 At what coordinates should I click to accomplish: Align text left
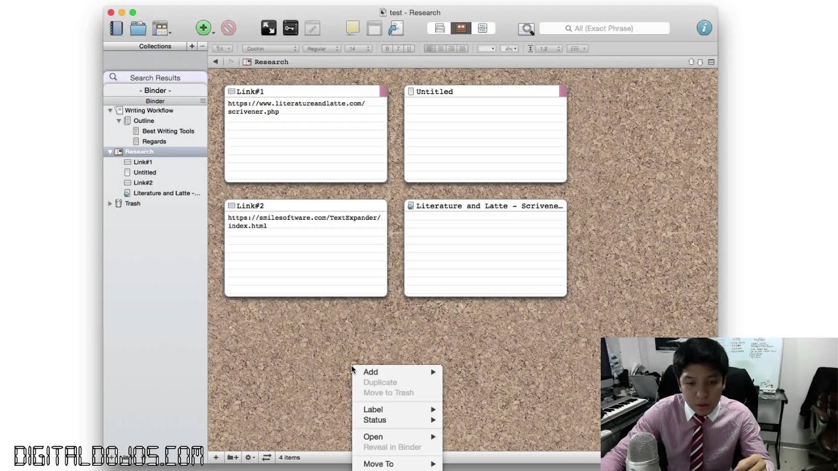(x=429, y=48)
